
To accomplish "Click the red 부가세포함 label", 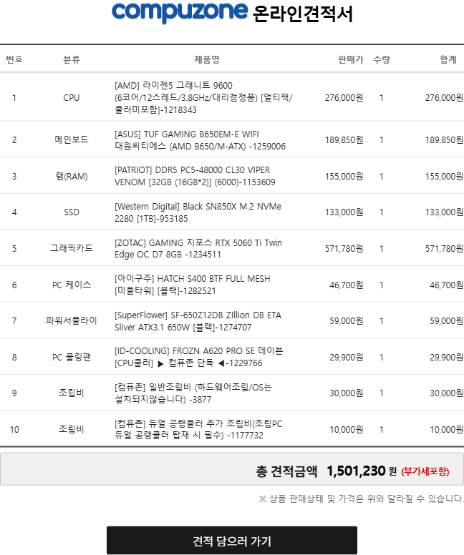I will 425,471.
